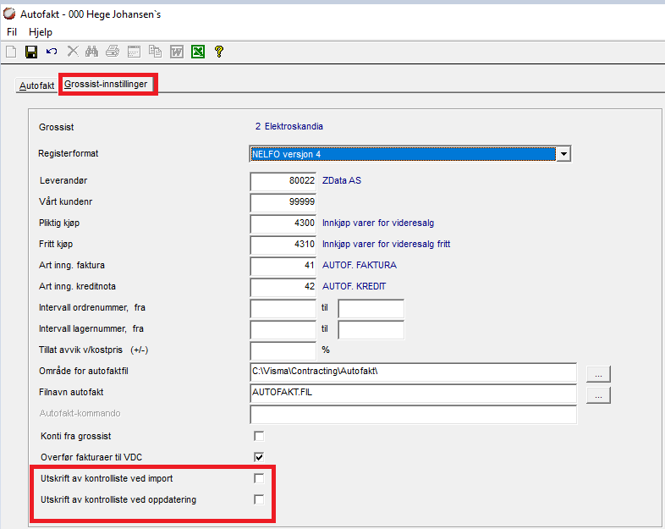Click the Save floppy disk icon
This screenshot has width=665, height=529.
[31, 52]
